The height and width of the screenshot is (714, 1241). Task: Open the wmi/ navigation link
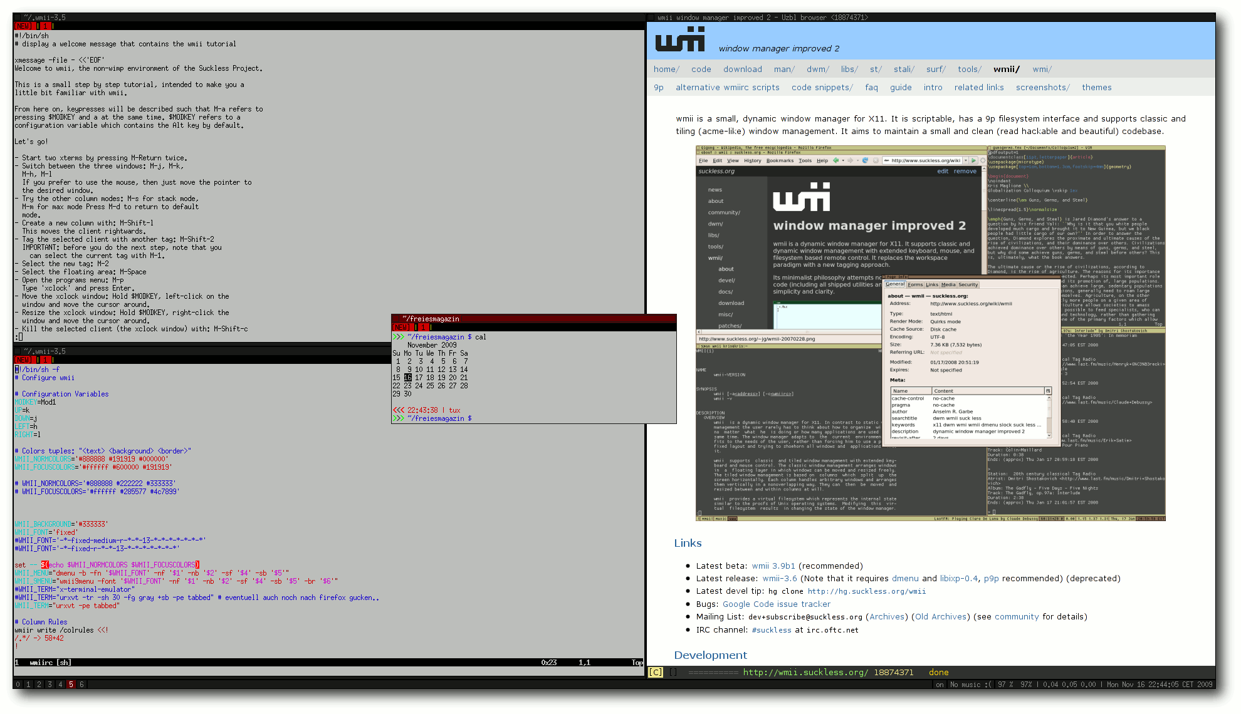[x=1042, y=69]
